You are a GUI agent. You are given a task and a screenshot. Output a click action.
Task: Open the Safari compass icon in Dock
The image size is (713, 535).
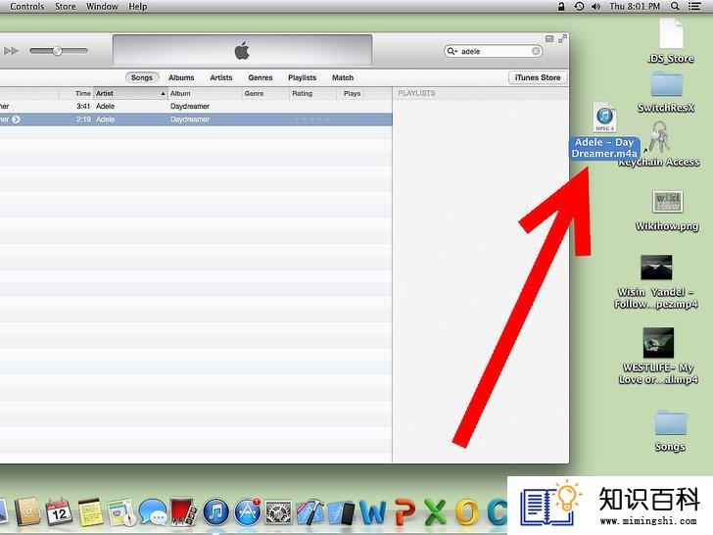[x=121, y=512]
